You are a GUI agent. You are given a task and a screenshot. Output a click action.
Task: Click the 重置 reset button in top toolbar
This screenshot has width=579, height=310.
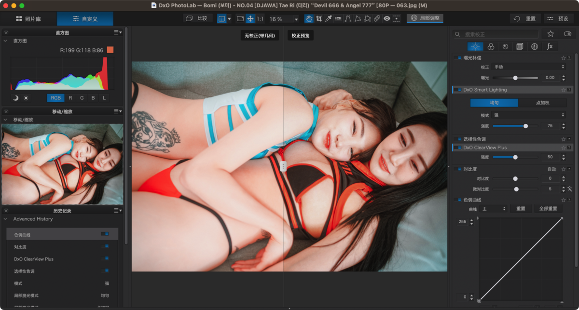click(525, 19)
